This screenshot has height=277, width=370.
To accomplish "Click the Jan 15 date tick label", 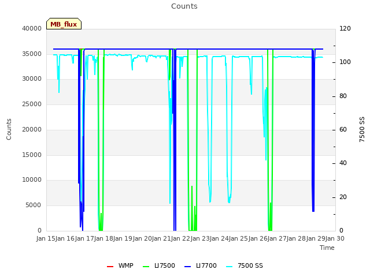I will coord(46,238).
